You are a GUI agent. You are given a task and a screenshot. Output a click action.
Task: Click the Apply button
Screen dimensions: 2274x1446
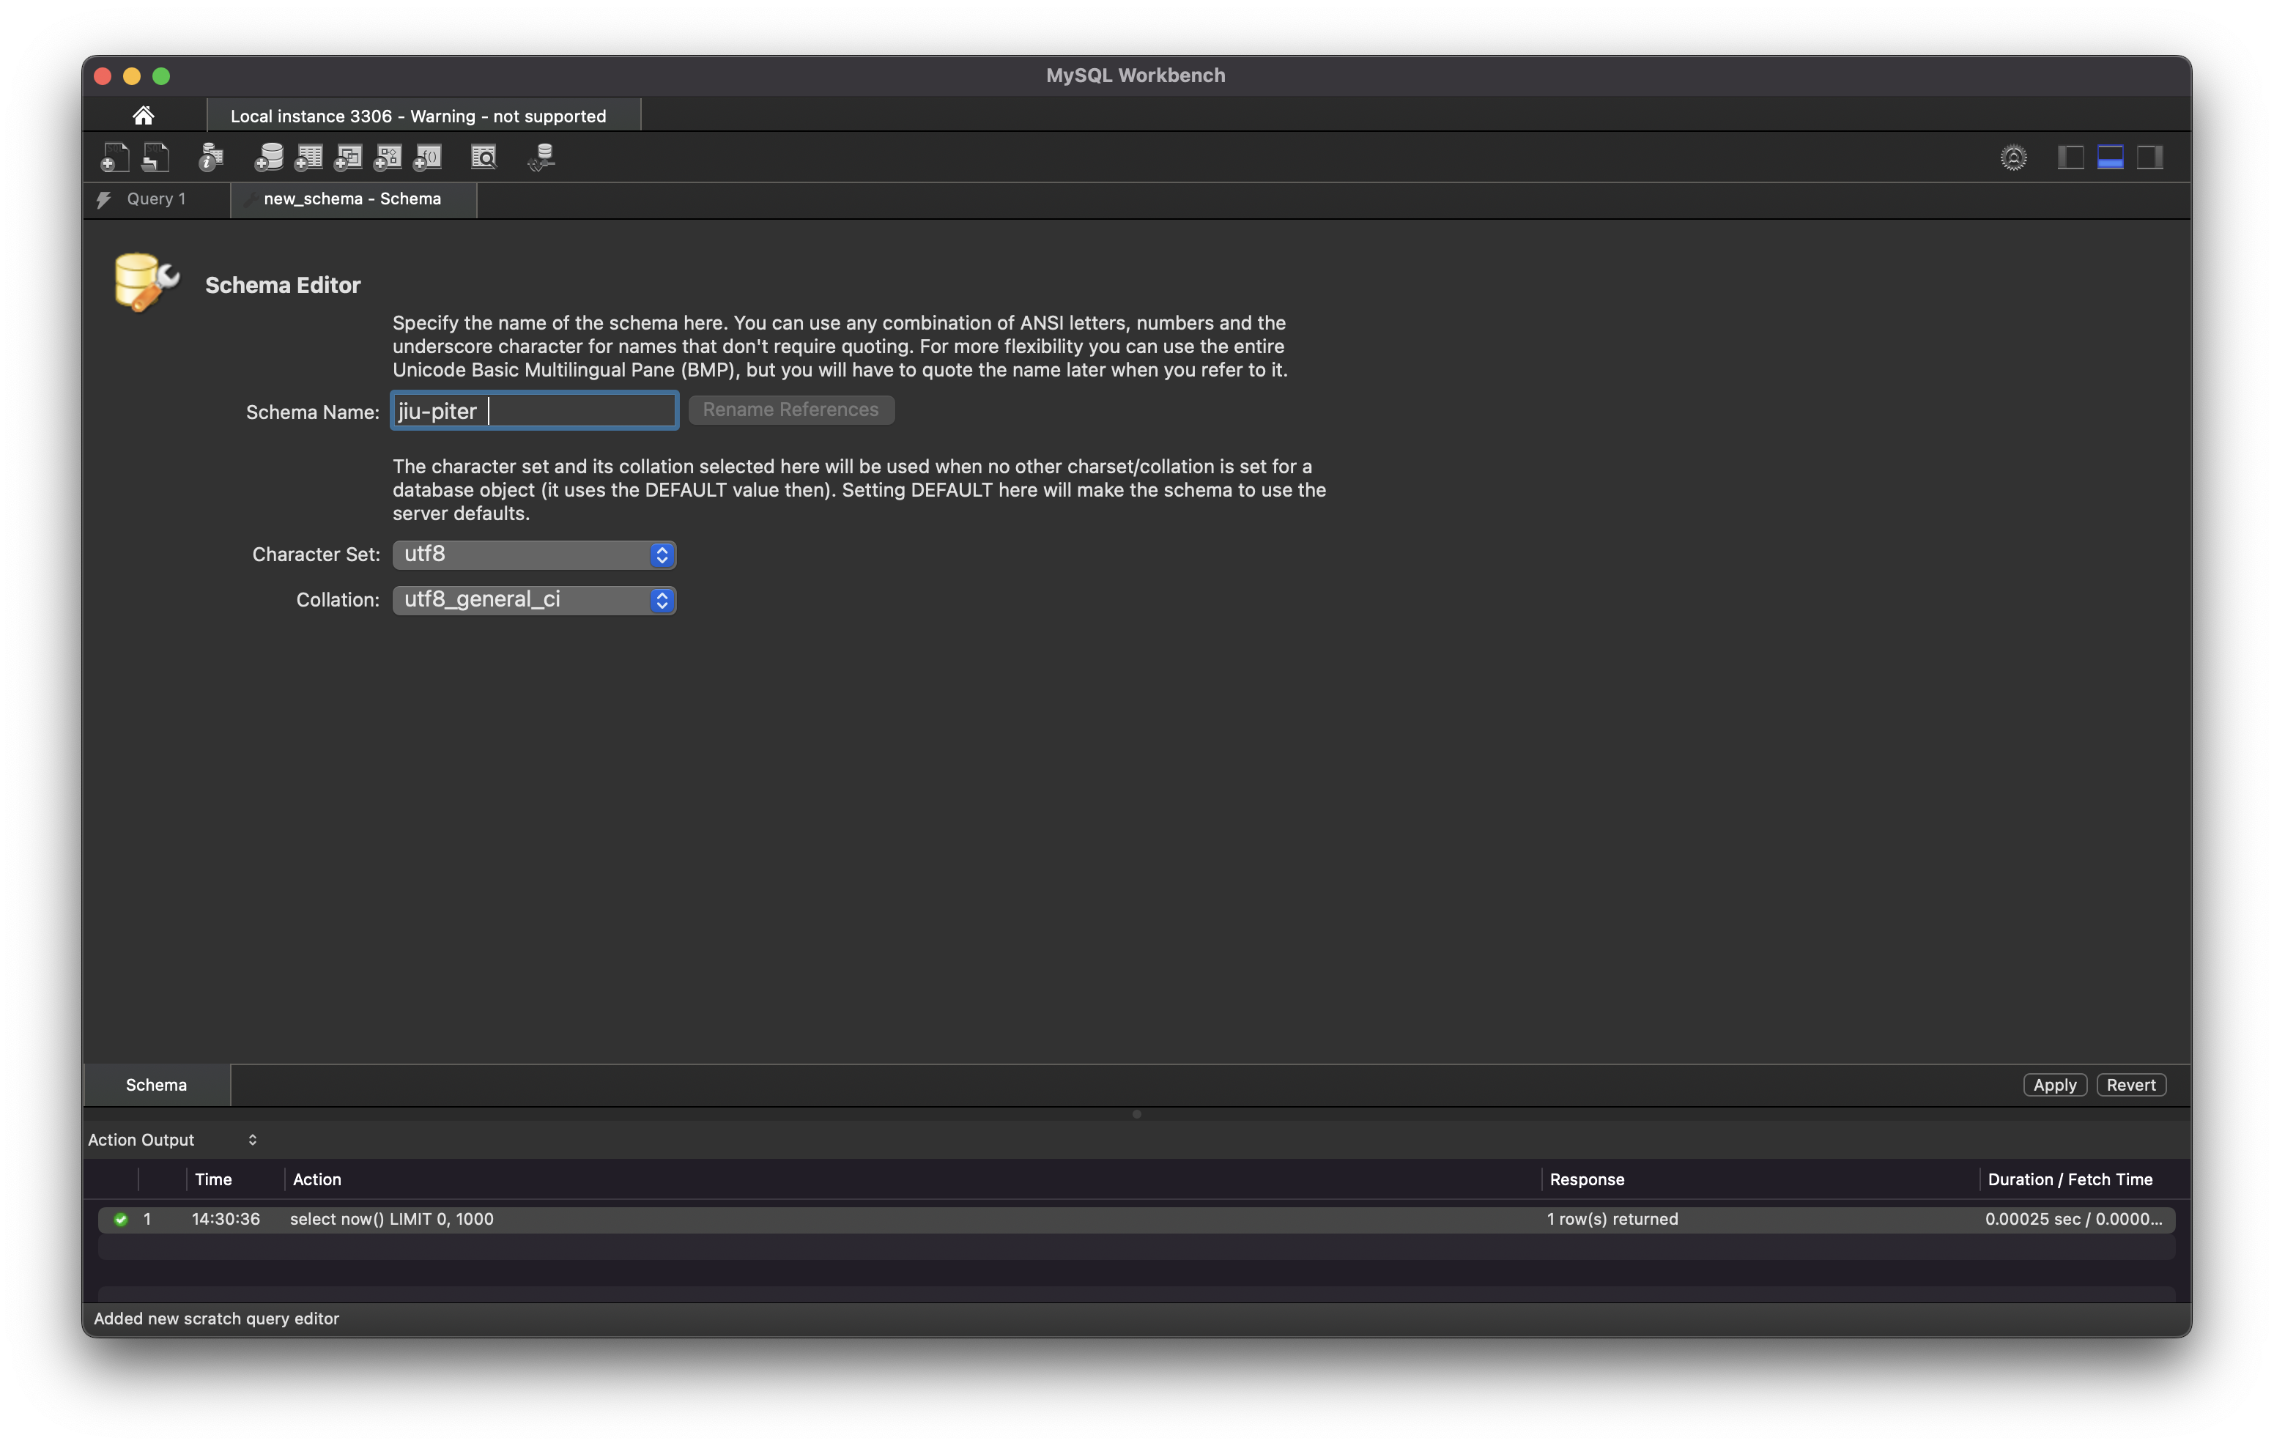pos(2054,1084)
